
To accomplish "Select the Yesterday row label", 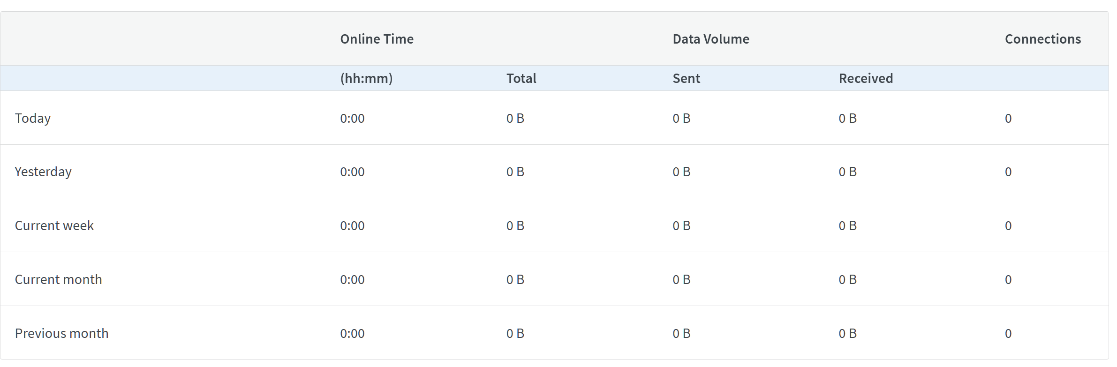I will (x=43, y=172).
